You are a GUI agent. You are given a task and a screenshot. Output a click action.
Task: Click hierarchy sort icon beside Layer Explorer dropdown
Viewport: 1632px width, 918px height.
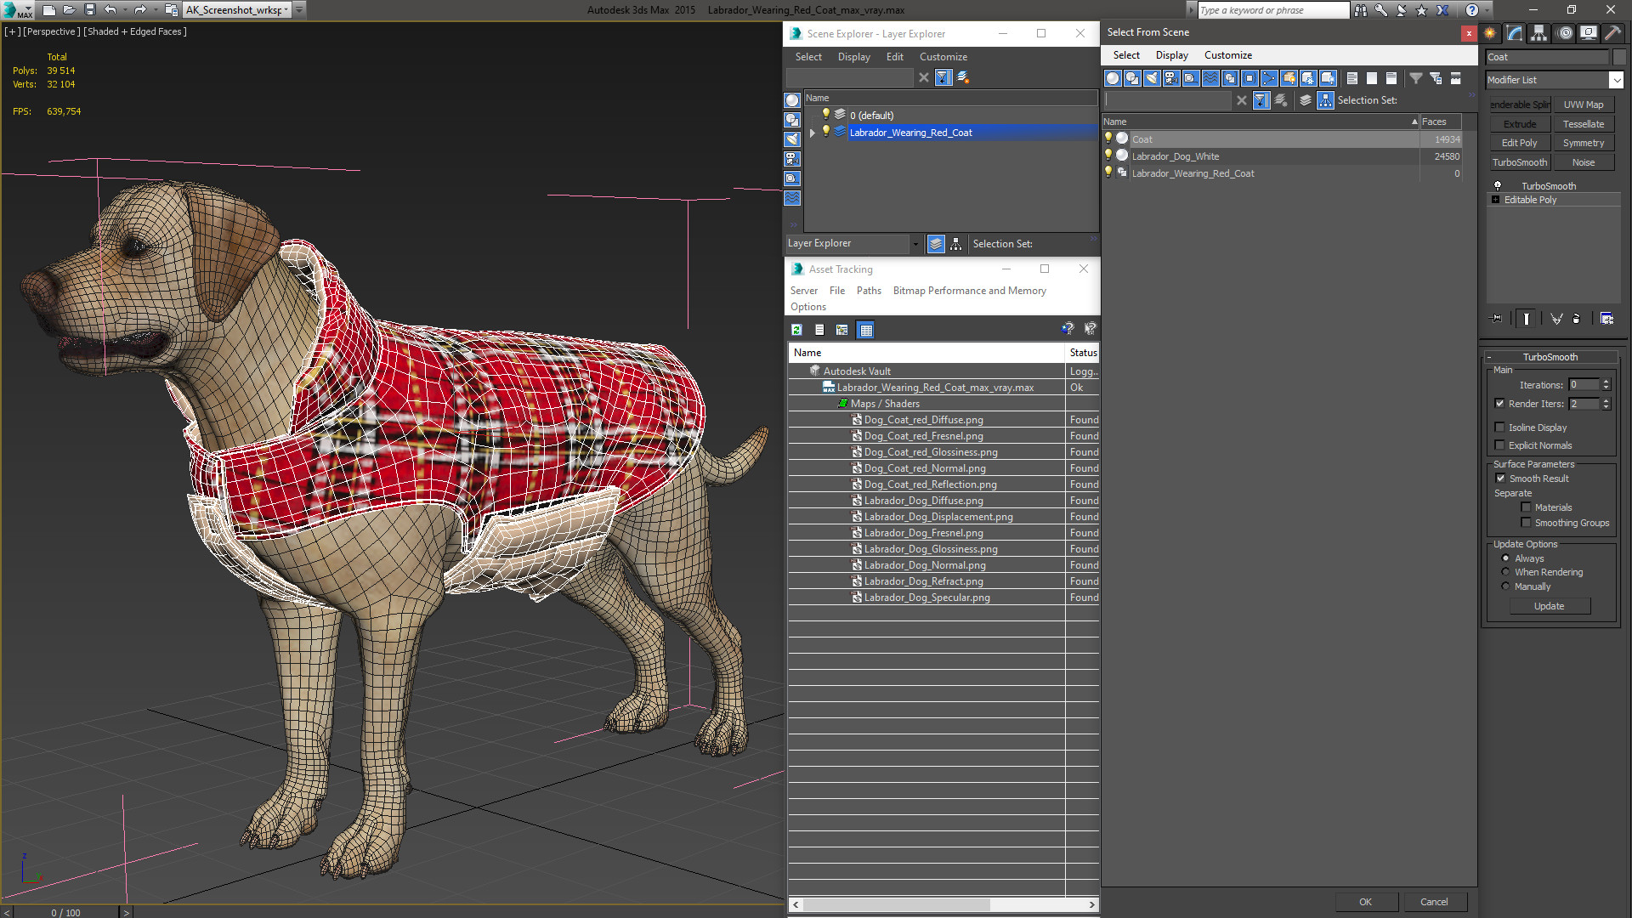(956, 244)
